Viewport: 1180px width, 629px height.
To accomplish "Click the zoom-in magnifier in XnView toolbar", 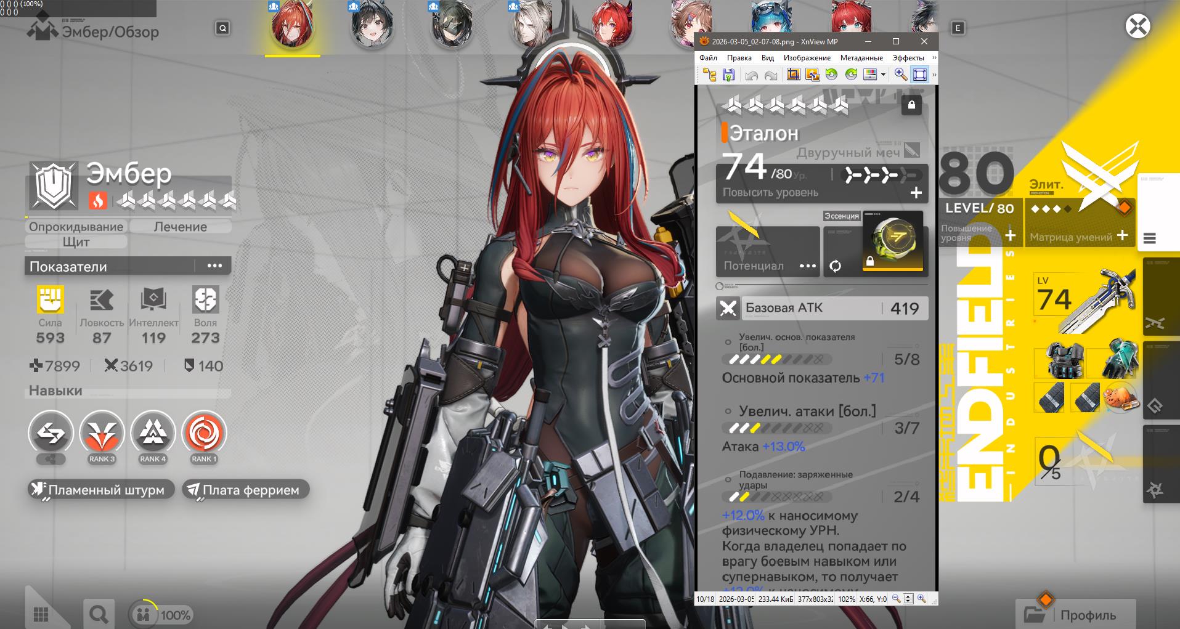I will point(900,75).
